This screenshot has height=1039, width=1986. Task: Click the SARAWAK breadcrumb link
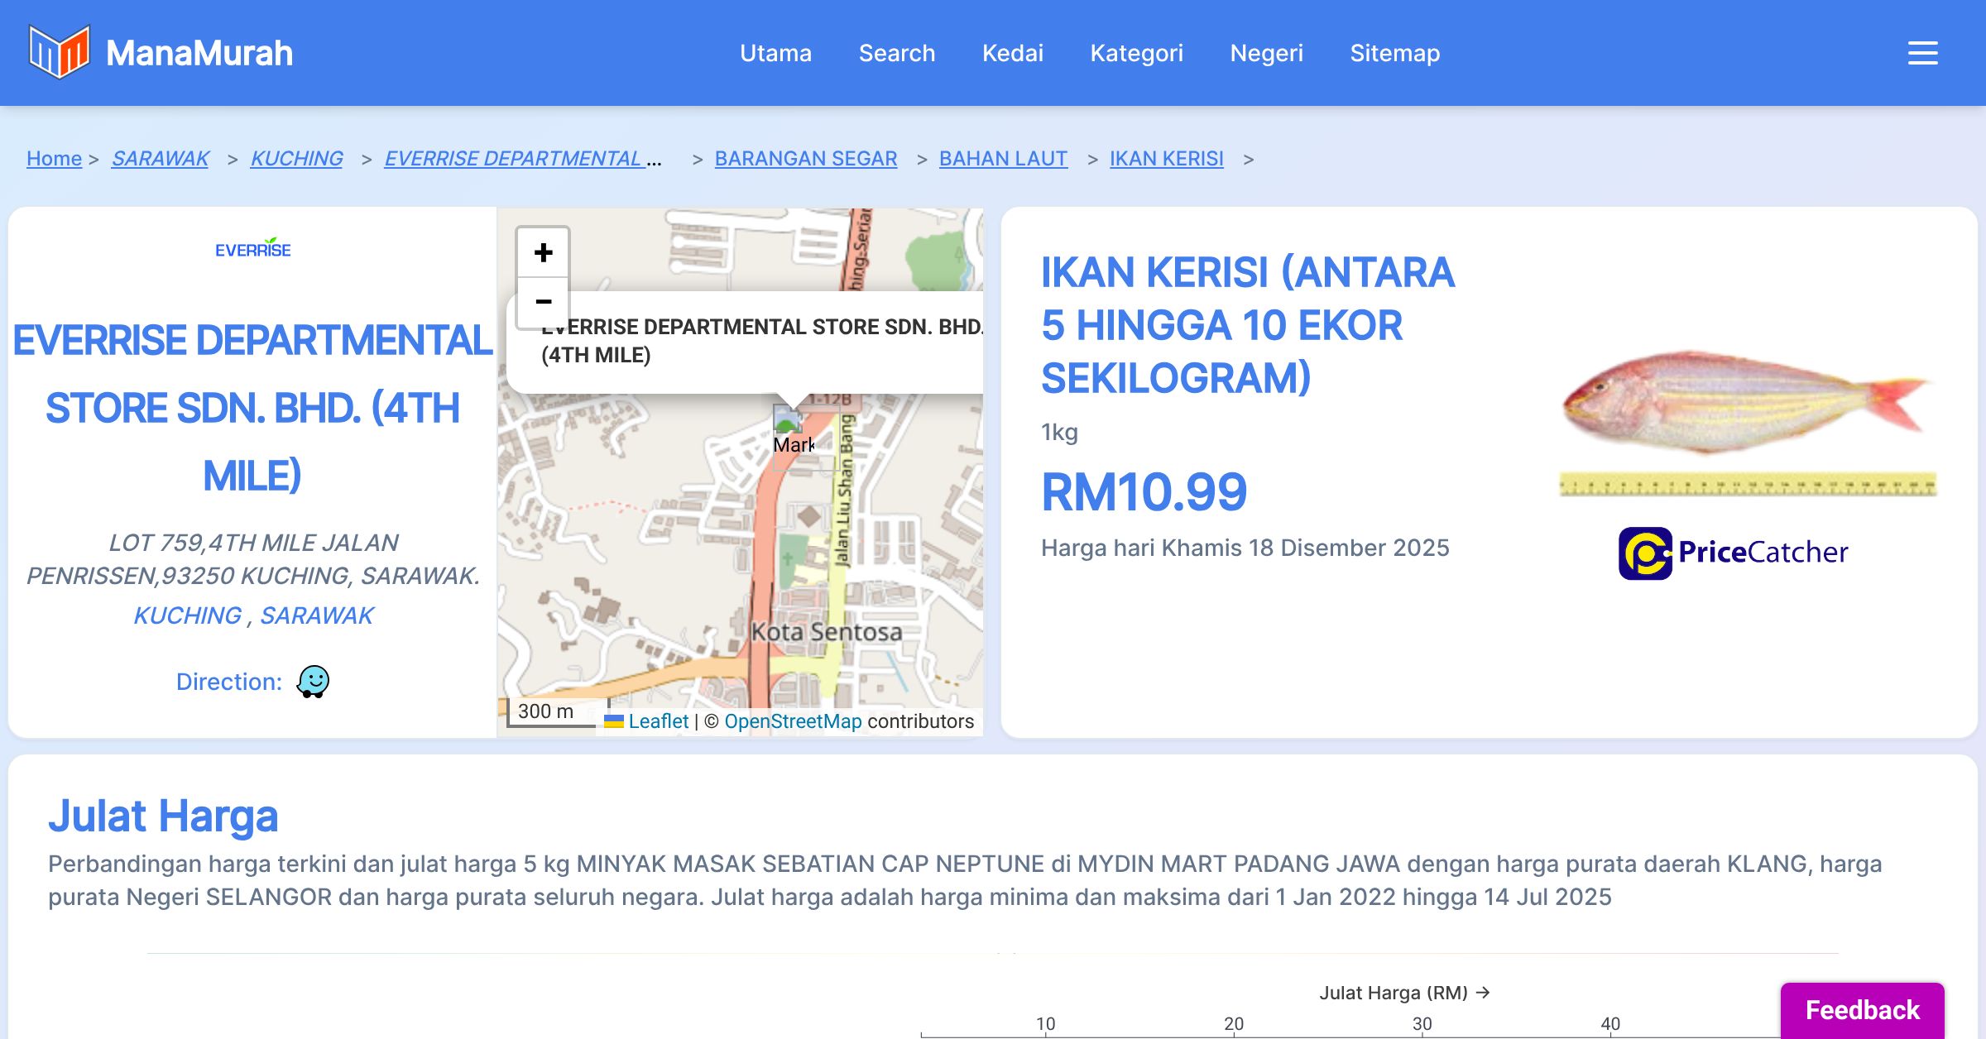[x=160, y=158]
